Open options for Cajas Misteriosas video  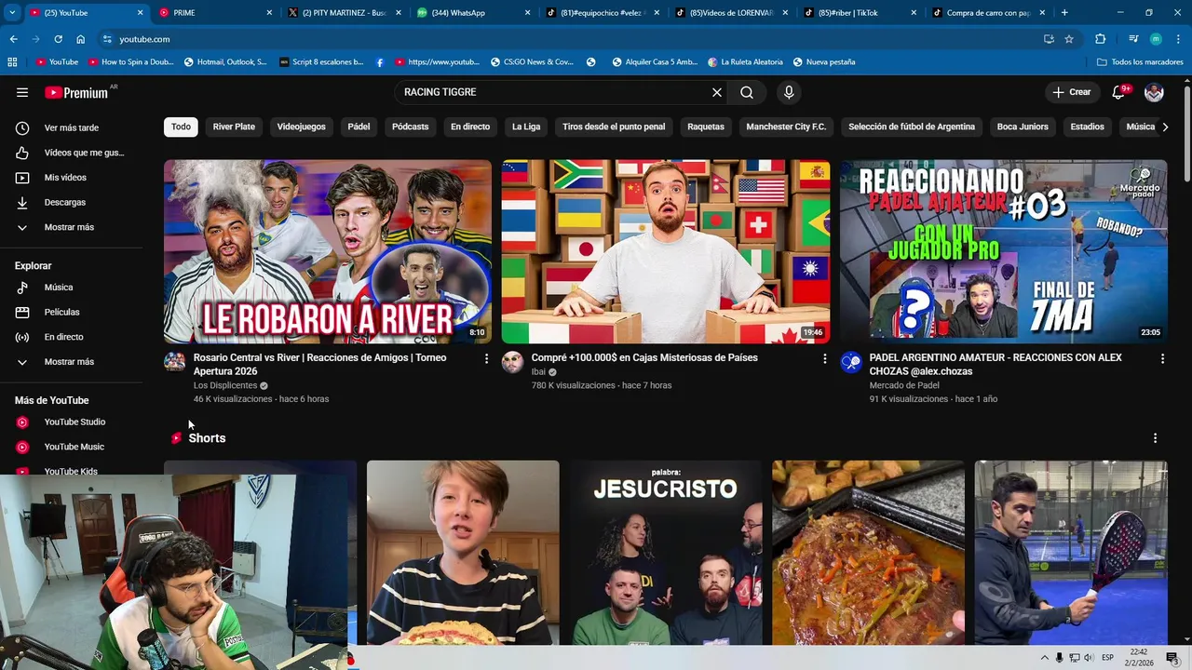pyautogui.click(x=824, y=358)
